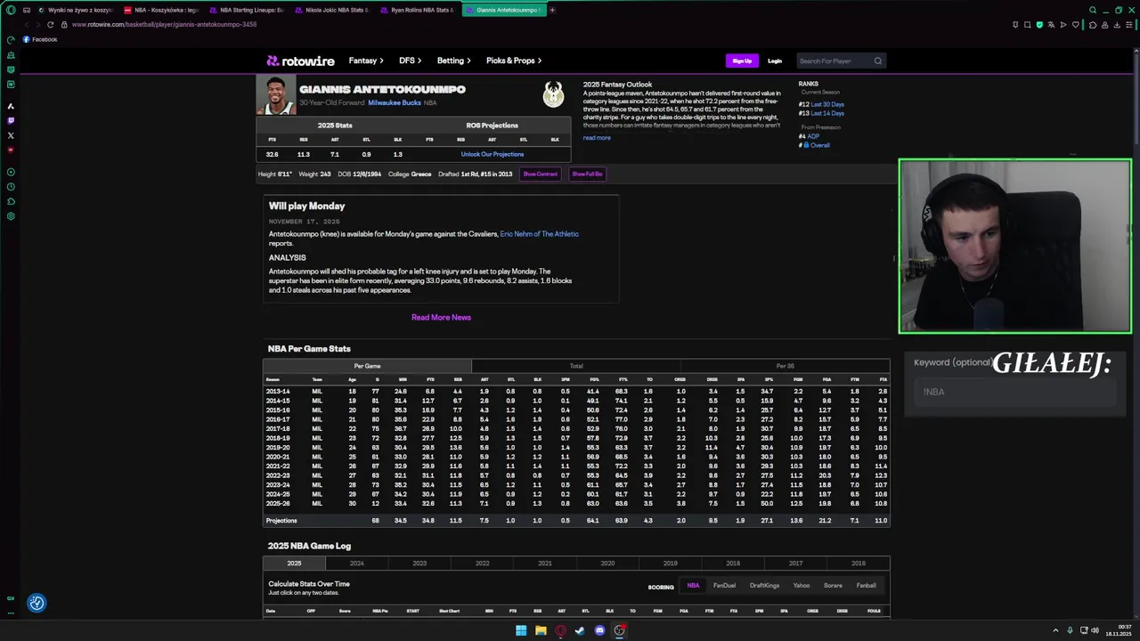Click the pin icon in the address bar
This screenshot has width=1140, height=641.
click(1015, 25)
